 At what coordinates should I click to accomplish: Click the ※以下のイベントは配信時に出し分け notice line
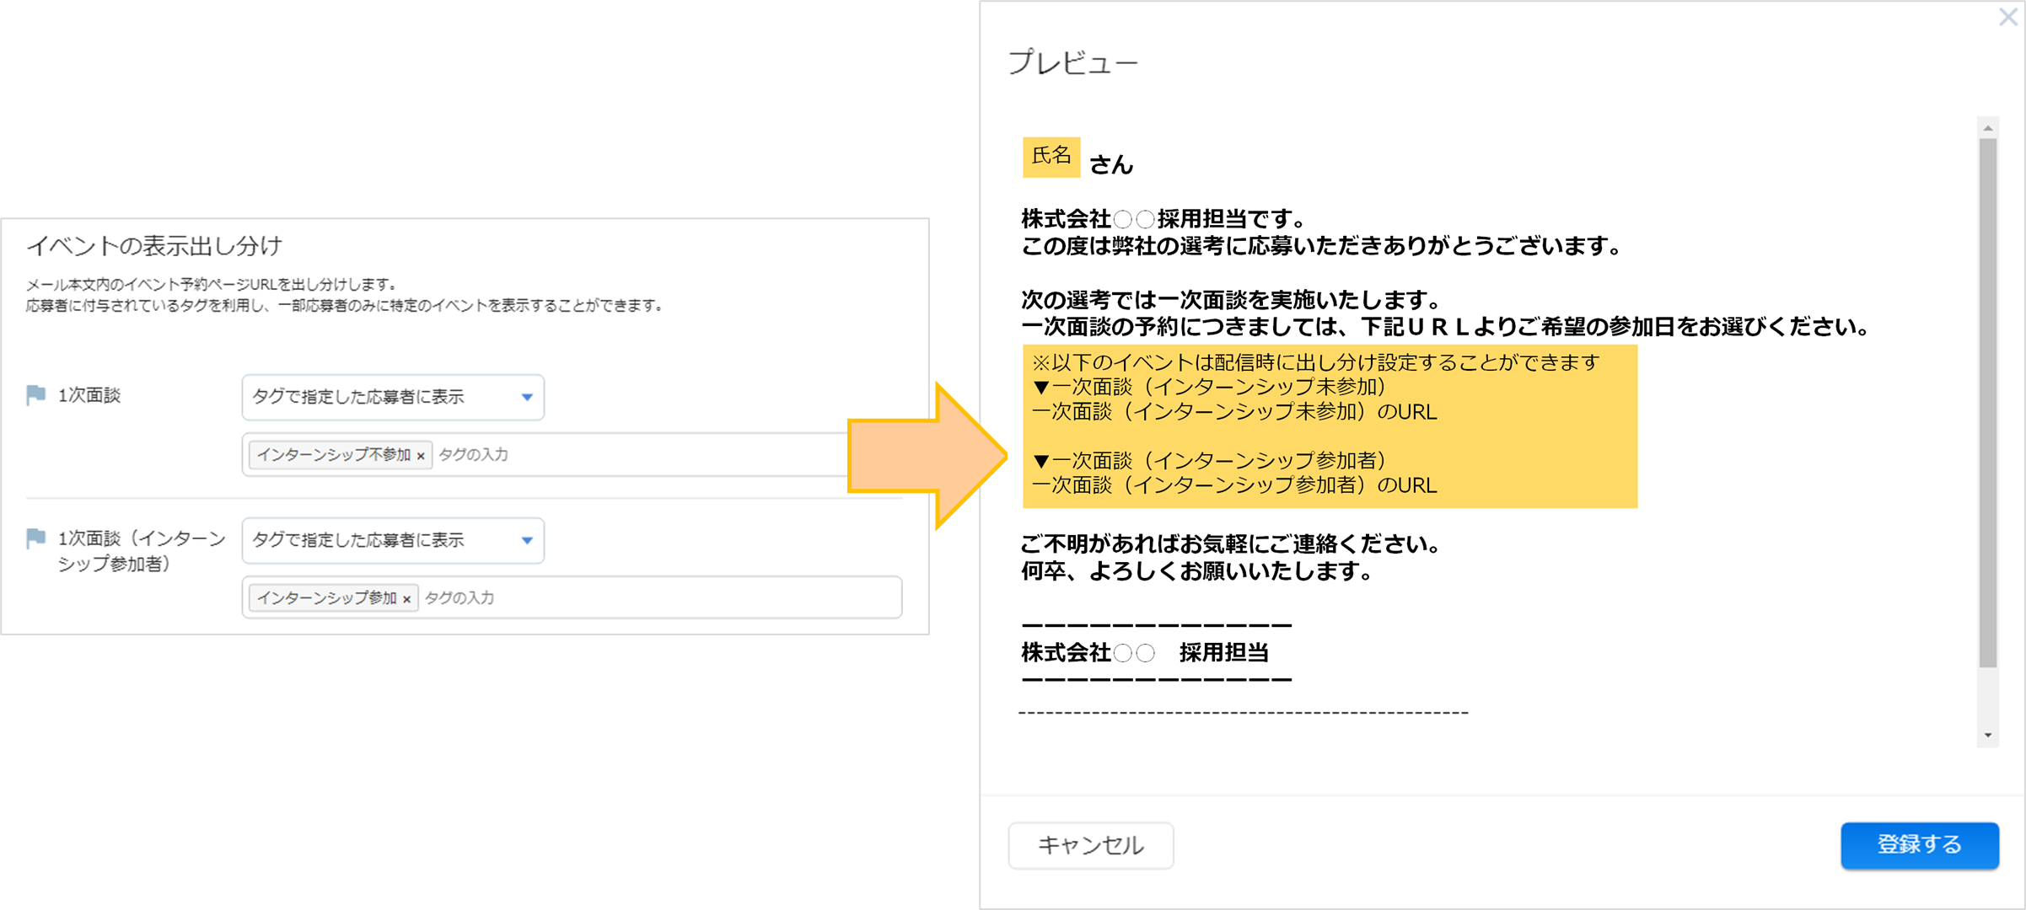click(1315, 362)
